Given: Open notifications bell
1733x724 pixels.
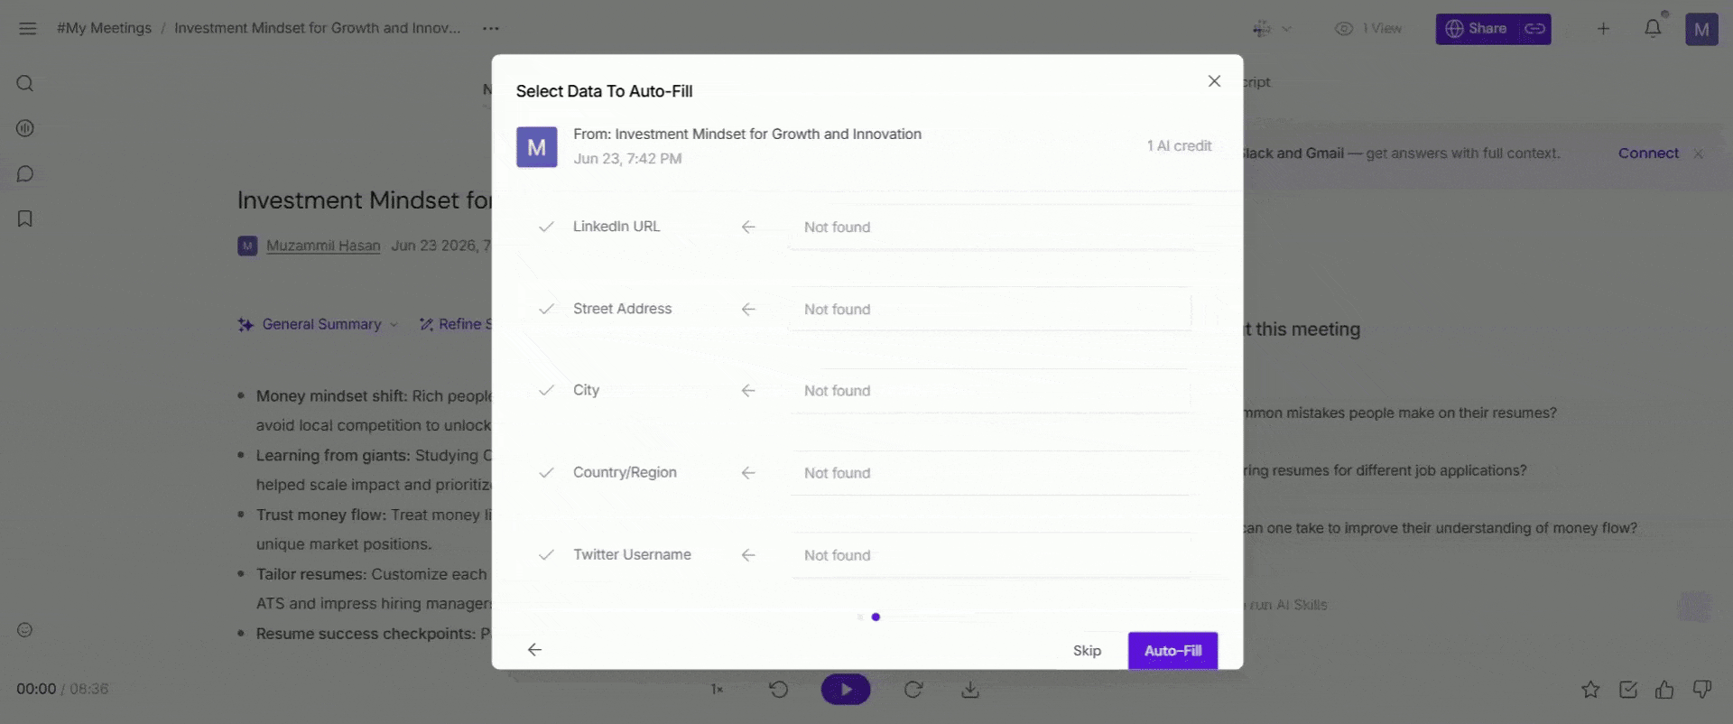Looking at the screenshot, I should (1653, 28).
